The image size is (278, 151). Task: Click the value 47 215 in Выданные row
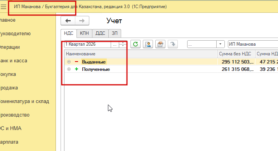(x=269, y=62)
